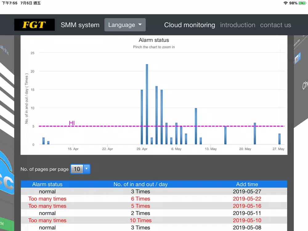The width and height of the screenshot is (308, 231).
Task: Click the Alarm status chart title
Action: [154, 40]
